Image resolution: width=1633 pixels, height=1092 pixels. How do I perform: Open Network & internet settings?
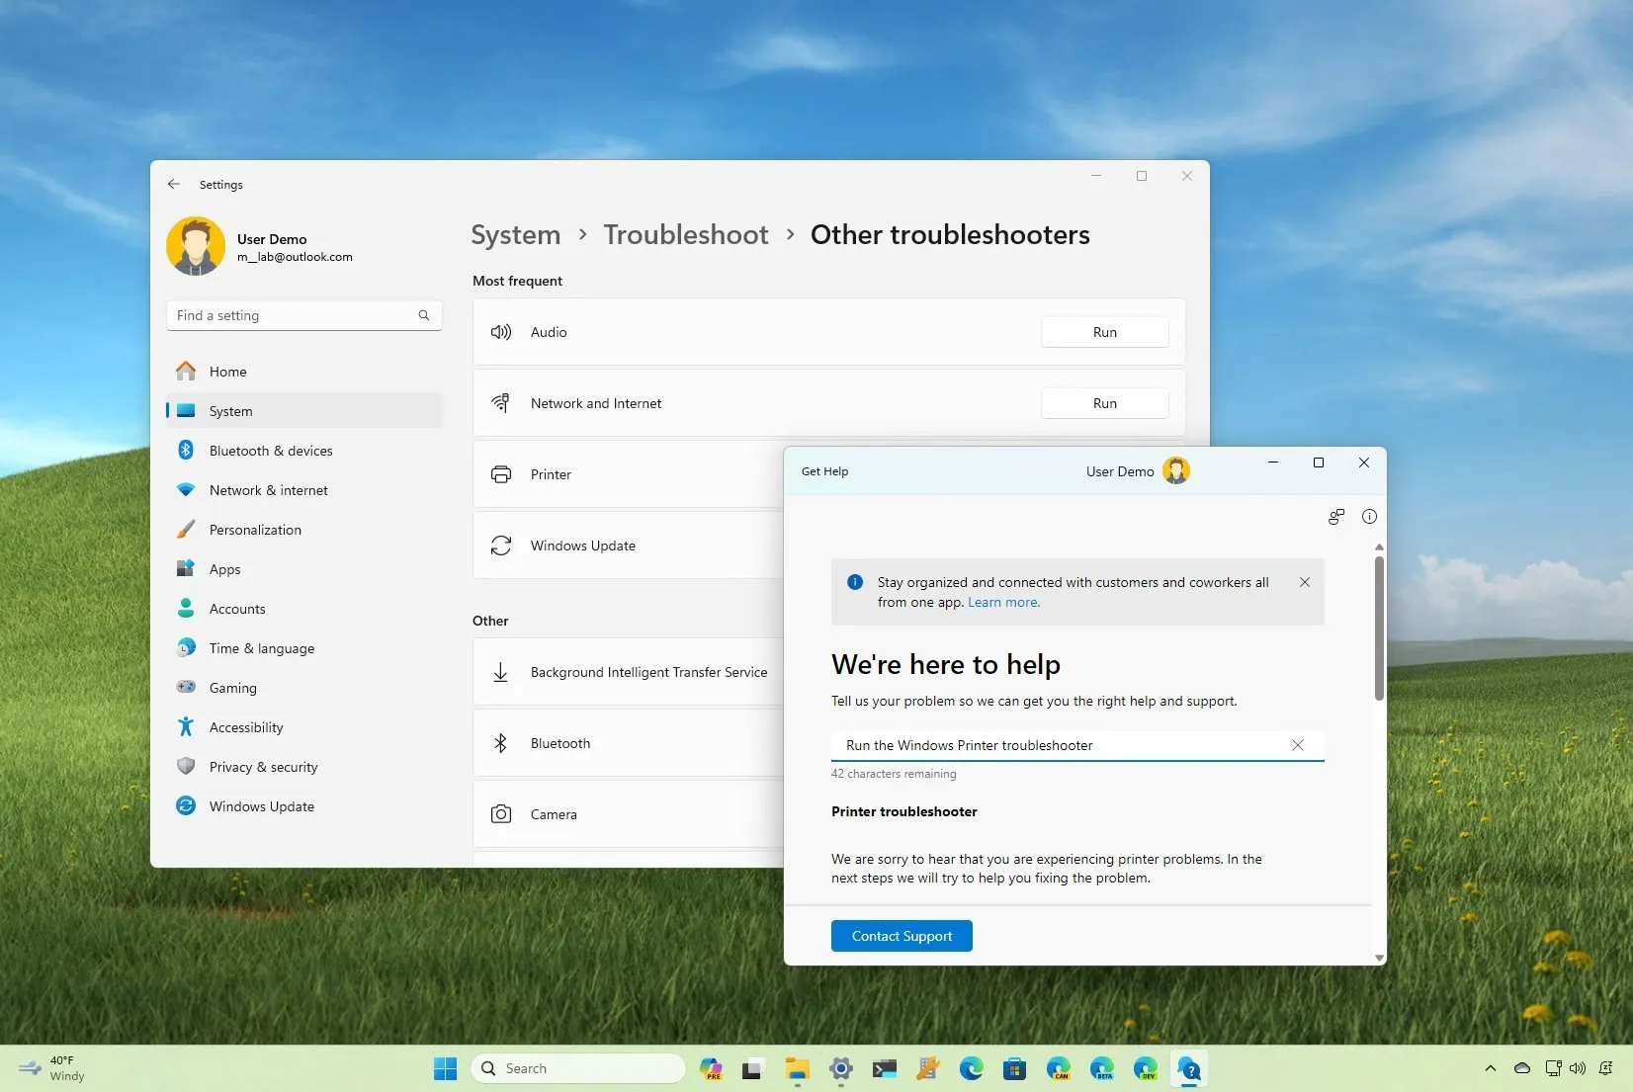pyautogui.click(x=304, y=490)
